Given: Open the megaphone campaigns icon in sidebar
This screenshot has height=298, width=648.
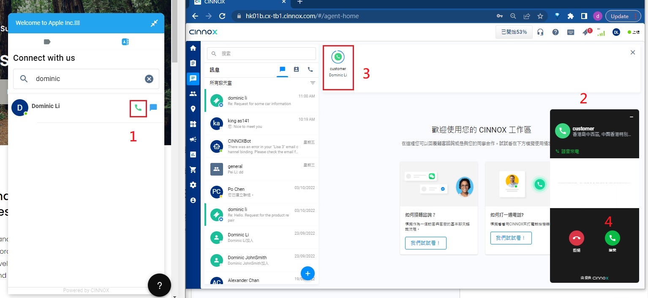Looking at the screenshot, I should (x=193, y=139).
